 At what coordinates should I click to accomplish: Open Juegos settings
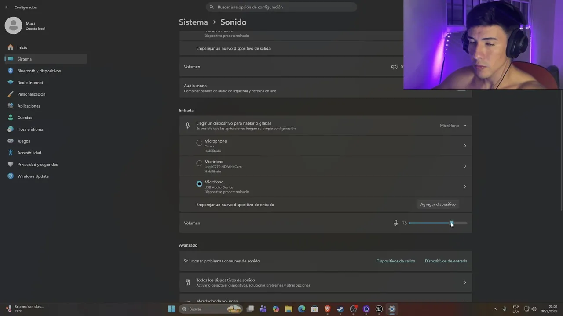click(x=45, y=141)
